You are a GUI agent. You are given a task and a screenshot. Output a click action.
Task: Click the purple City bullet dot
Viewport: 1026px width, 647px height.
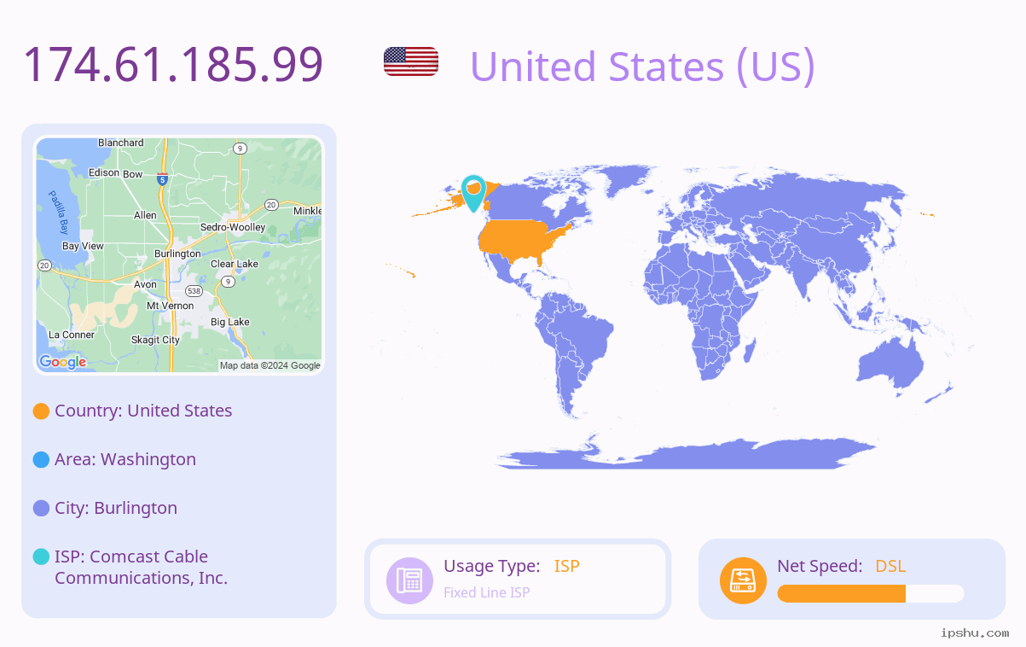pyautogui.click(x=41, y=509)
